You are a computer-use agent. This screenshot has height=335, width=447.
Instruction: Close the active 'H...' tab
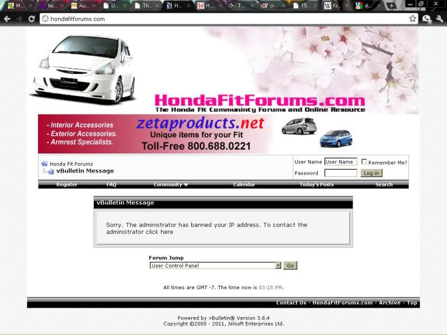188,6
